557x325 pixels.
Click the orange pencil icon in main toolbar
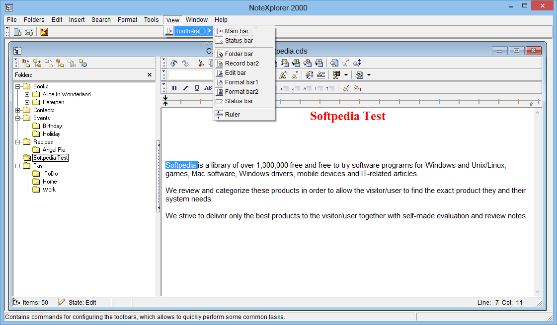(x=44, y=32)
